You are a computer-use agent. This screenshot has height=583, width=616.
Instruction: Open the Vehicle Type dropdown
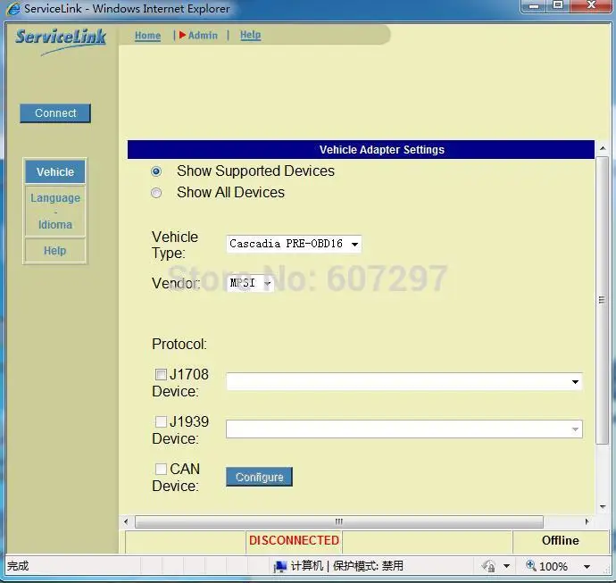coord(294,244)
